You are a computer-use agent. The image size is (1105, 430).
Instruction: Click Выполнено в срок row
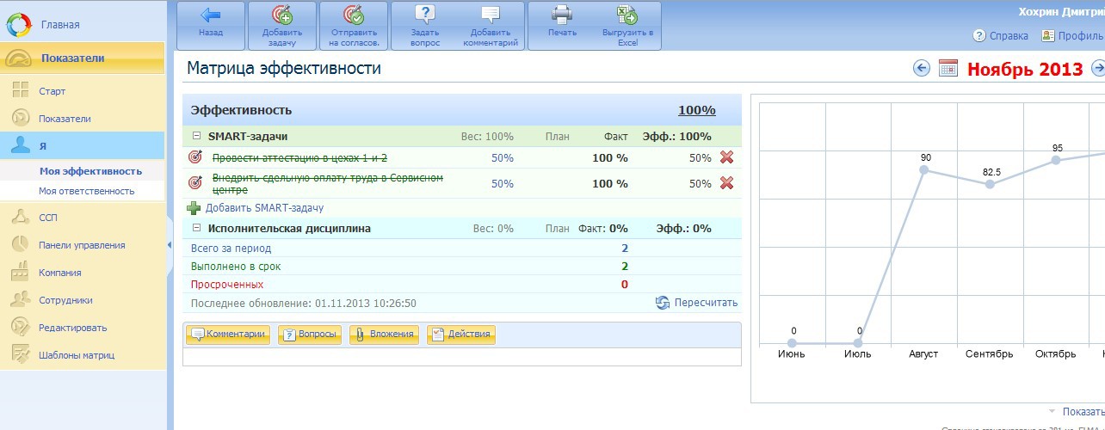tap(462, 267)
